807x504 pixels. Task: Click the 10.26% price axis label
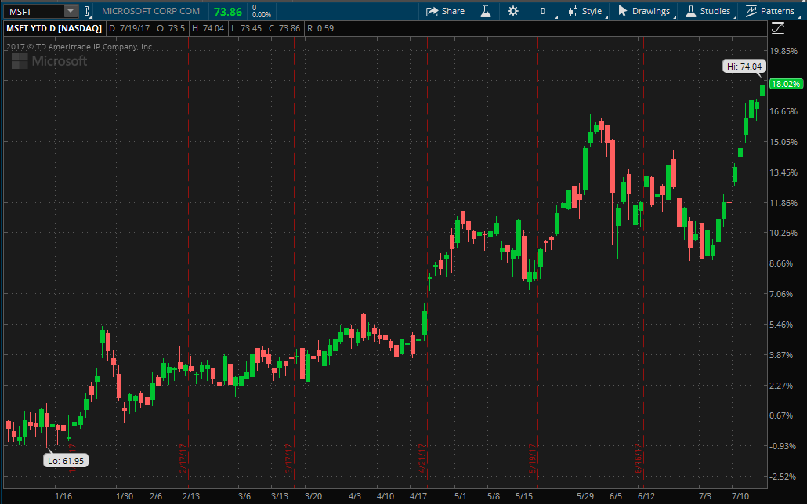tap(783, 234)
